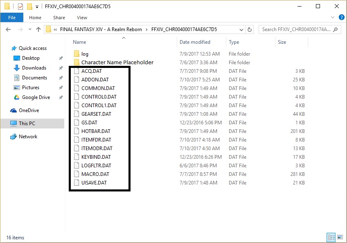Screen dimensions: 347x243
Task: Select the KEYBIND.DAT file
Action: pyautogui.click(x=96, y=157)
